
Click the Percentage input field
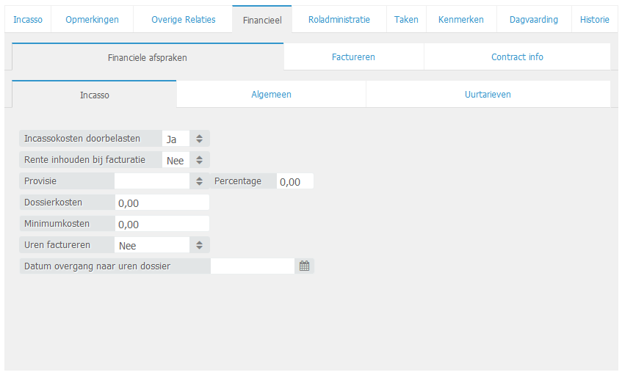[x=295, y=181]
